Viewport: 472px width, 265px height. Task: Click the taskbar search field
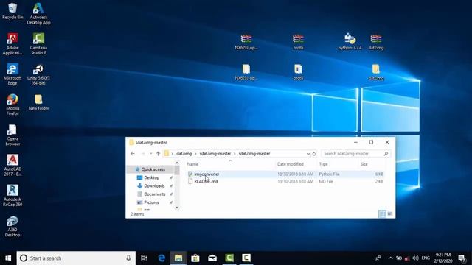(x=76, y=258)
